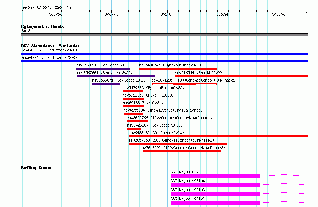Select the red nsv5490745 variant bar
Screen dimensions: 318x207
[x=178, y=69]
